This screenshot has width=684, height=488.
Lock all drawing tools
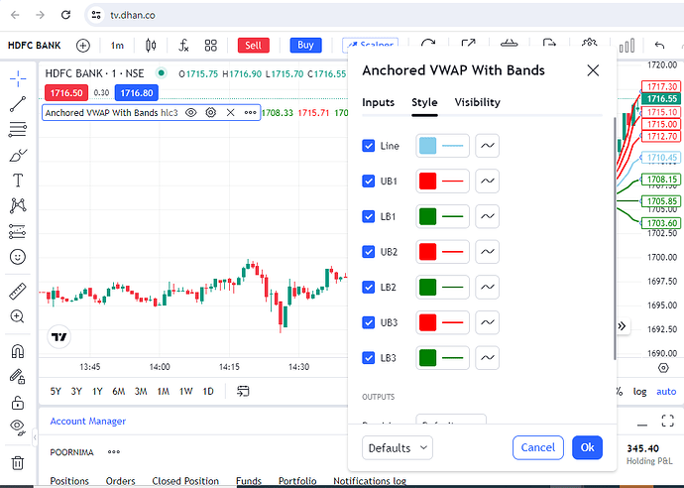tap(18, 402)
